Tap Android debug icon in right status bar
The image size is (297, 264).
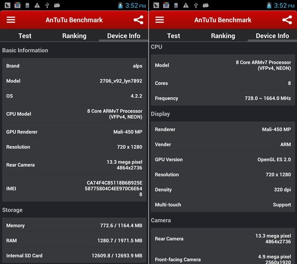(x=206, y=5)
